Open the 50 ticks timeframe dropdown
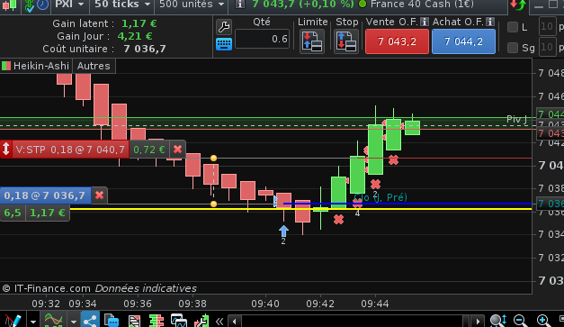The width and height of the screenshot is (564, 327). (x=122, y=5)
